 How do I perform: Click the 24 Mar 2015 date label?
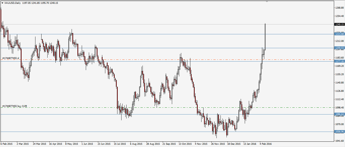39,144
